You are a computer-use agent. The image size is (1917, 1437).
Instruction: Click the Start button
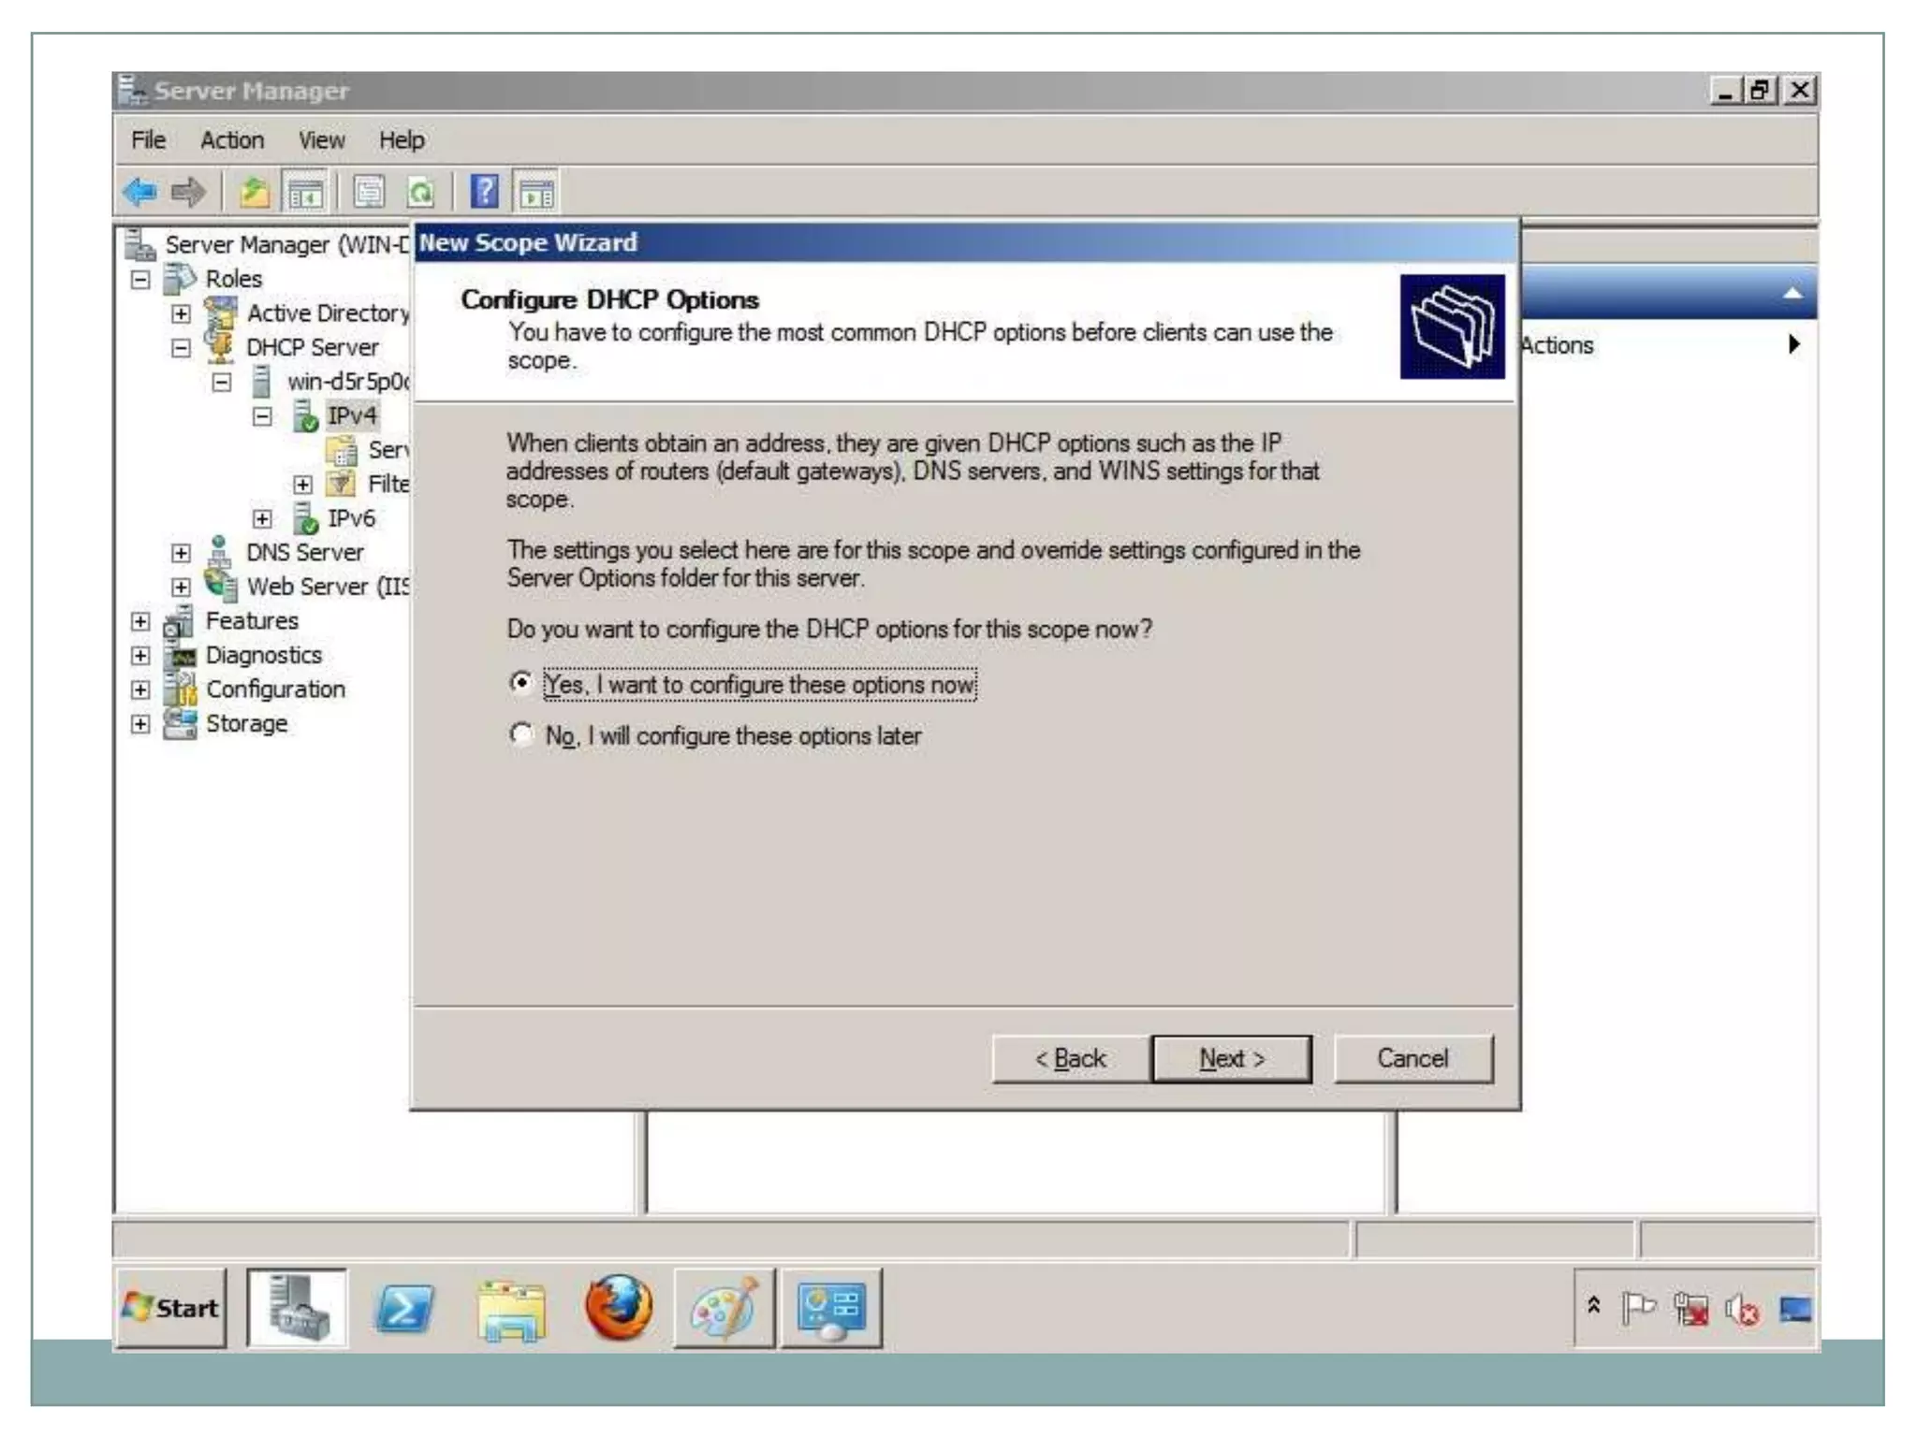coord(171,1308)
